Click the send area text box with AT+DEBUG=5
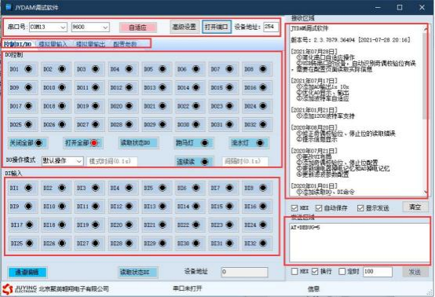This screenshot has width=435, height=297. [359, 242]
